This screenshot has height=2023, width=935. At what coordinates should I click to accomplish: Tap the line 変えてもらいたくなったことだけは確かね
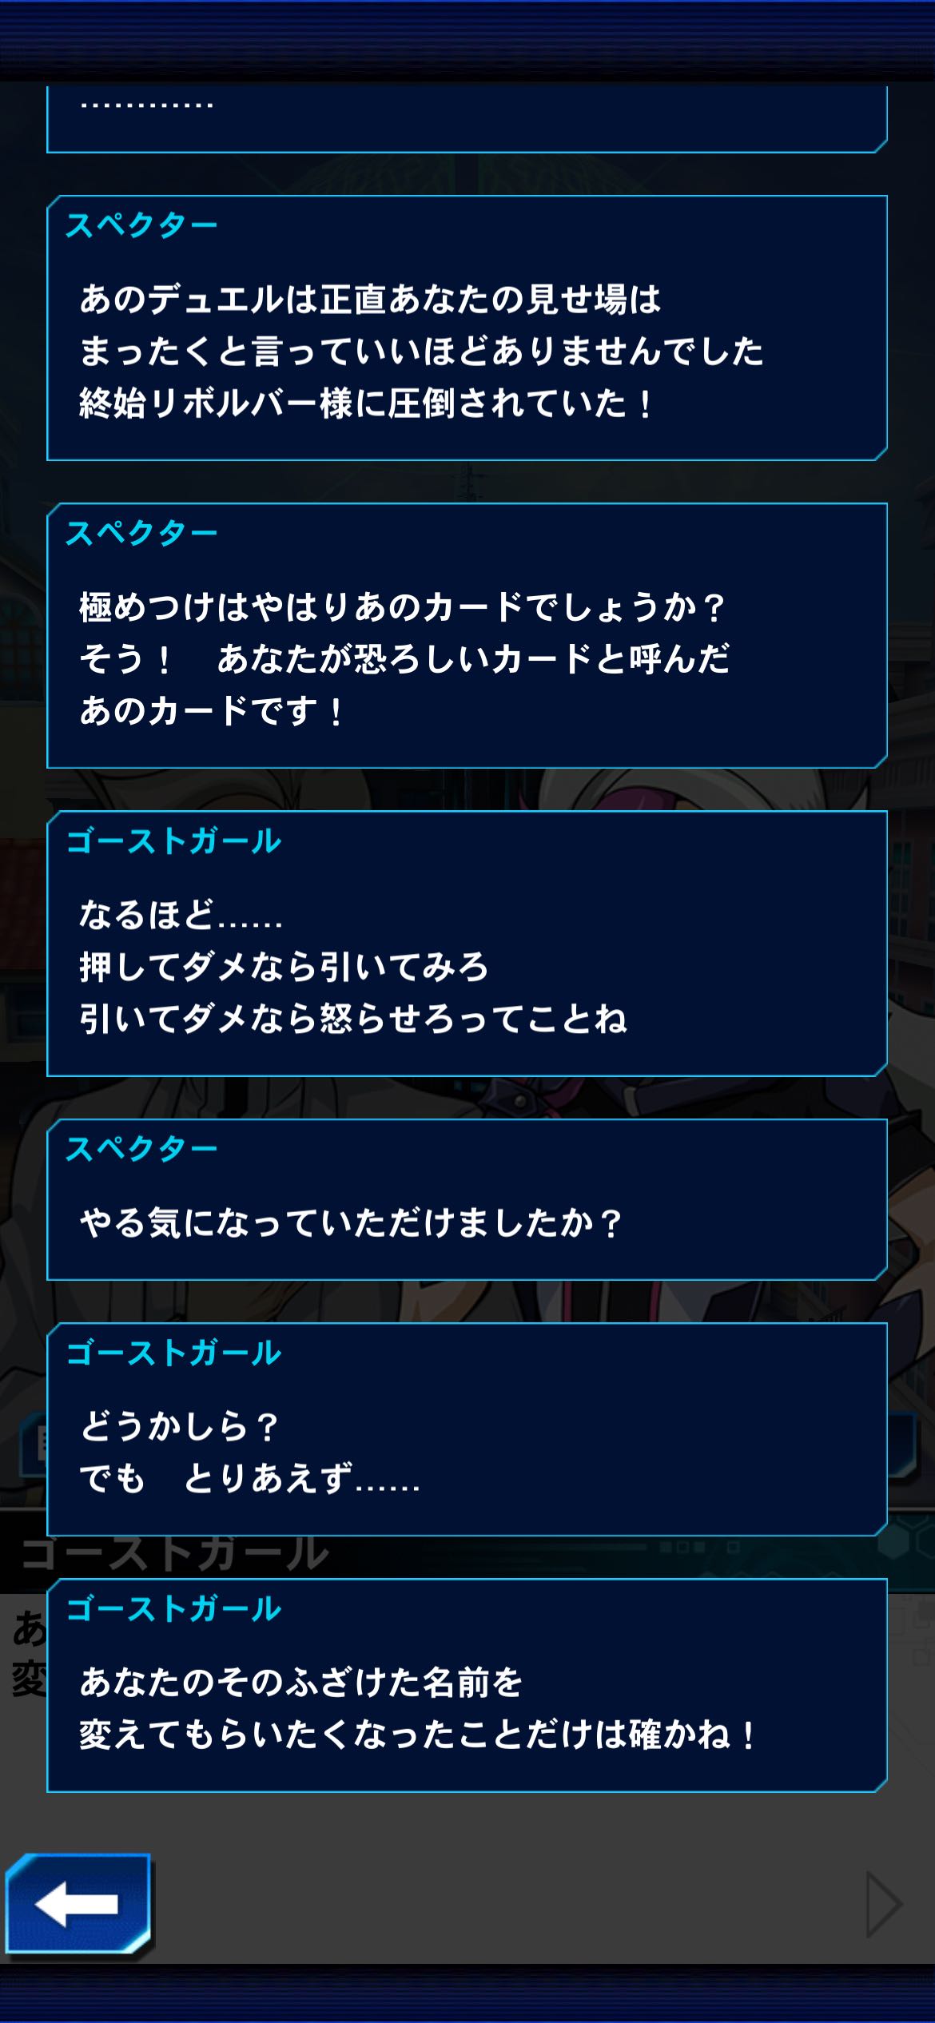416,1735
